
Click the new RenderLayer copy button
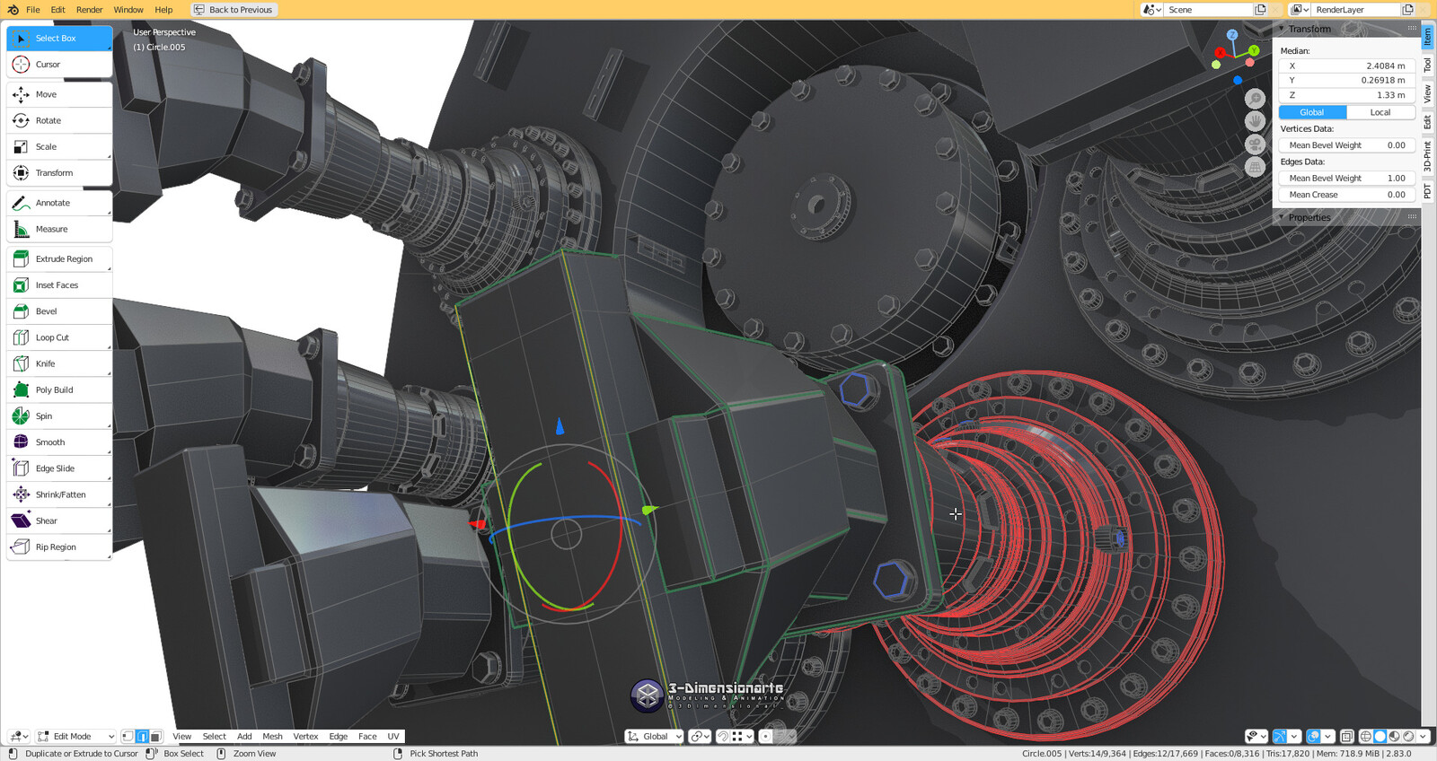(1407, 10)
